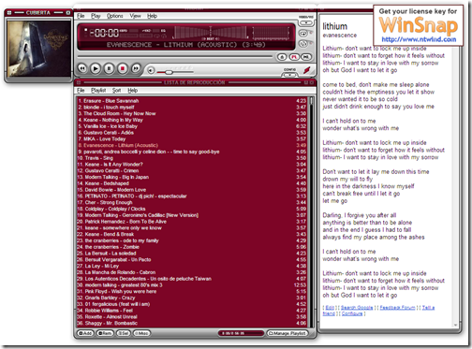472x349 pixels.
Task: Click the Search Google link under lyrics
Action: (357, 308)
